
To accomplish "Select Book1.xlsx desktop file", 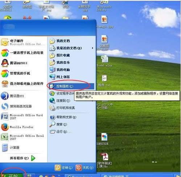I will pyautogui.click(x=104, y=61).
